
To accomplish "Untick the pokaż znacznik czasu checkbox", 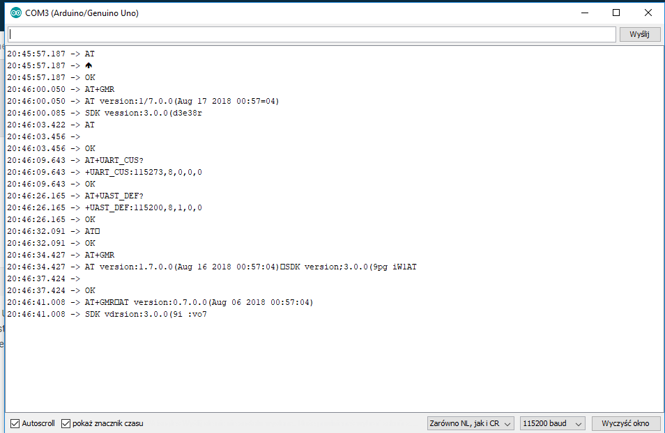I will point(66,423).
